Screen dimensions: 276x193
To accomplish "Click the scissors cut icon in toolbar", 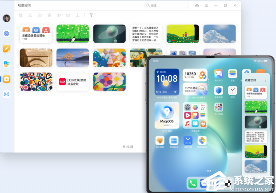I will coord(21,15).
